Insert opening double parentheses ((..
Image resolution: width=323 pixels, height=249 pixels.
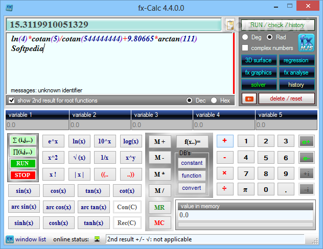(105, 175)
